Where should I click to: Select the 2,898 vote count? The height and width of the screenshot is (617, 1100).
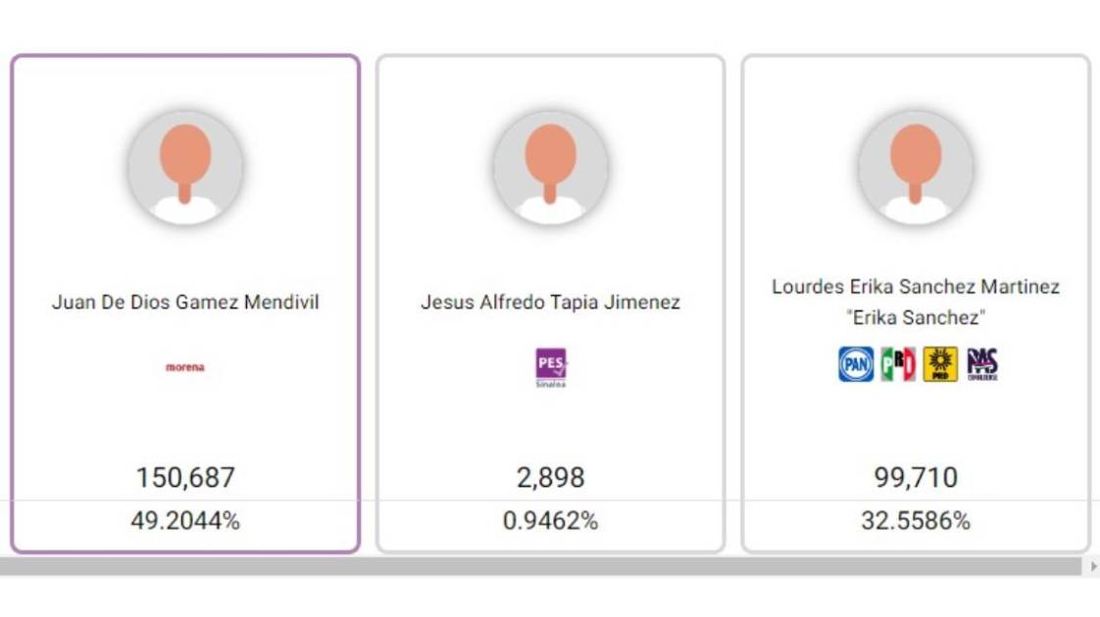[550, 478]
